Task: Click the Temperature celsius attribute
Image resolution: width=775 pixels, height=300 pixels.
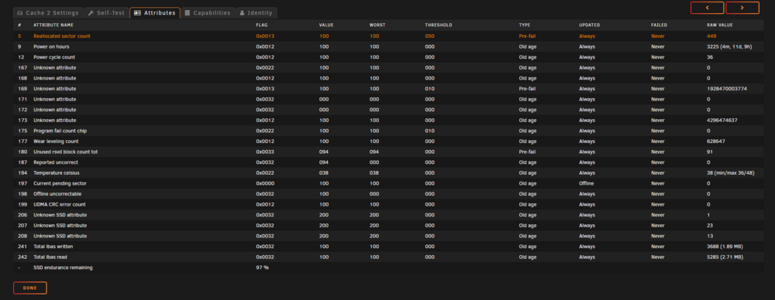Action: tap(57, 172)
